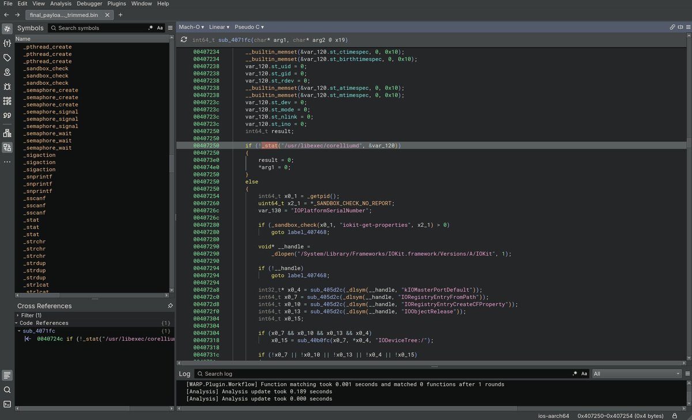The image size is (692, 420).
Task: Open the more sidebar items ellipsis
Action: point(7,162)
